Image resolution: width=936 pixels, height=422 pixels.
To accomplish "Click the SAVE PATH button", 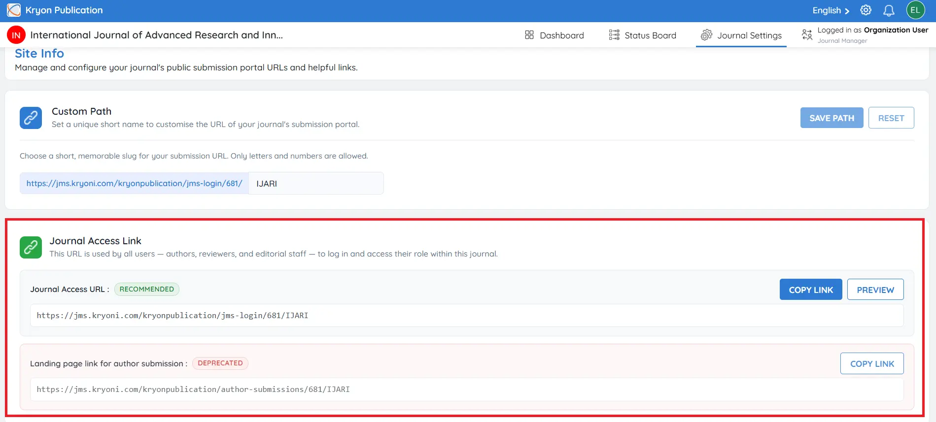I will [832, 118].
